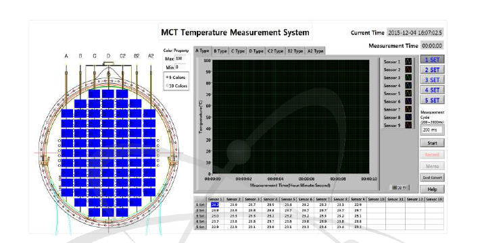Switch to the C2 Type tab
This screenshot has width=482, height=243.
275,51
